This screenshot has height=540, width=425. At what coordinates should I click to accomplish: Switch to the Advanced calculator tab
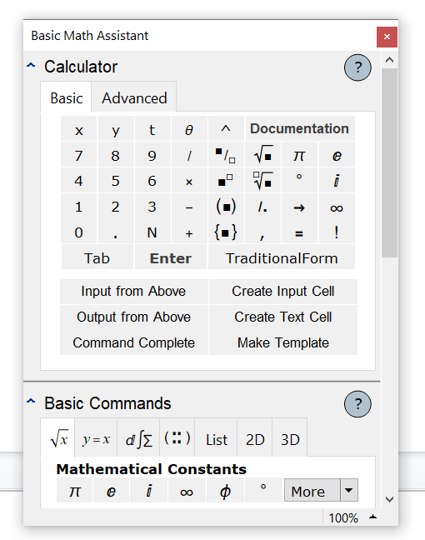134,98
